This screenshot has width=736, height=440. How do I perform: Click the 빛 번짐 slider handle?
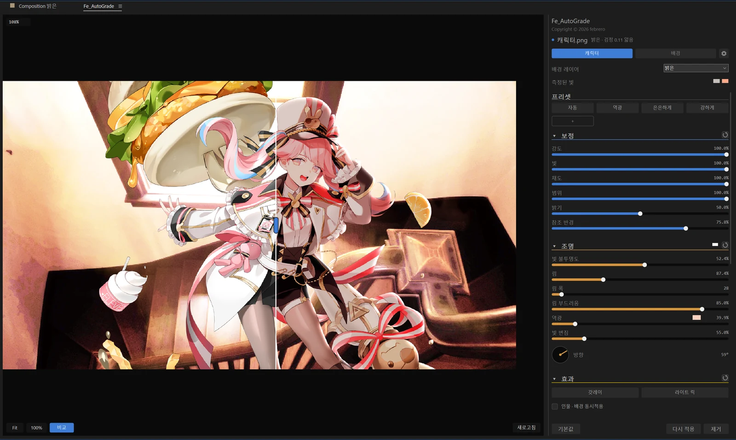pos(584,338)
